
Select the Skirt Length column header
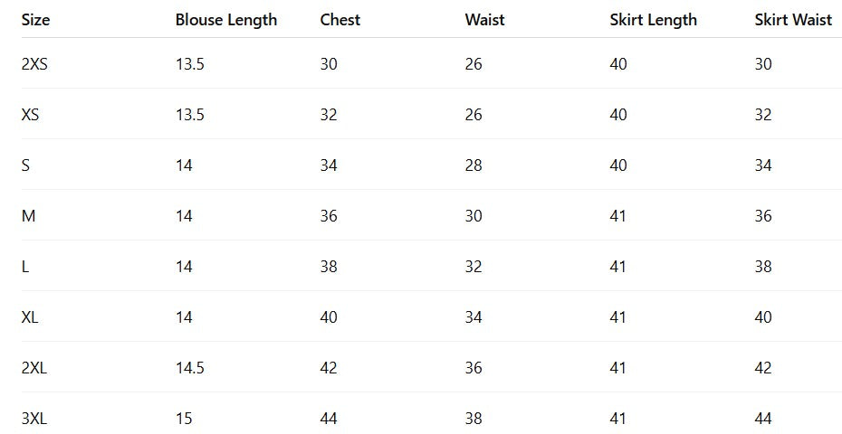coord(653,20)
